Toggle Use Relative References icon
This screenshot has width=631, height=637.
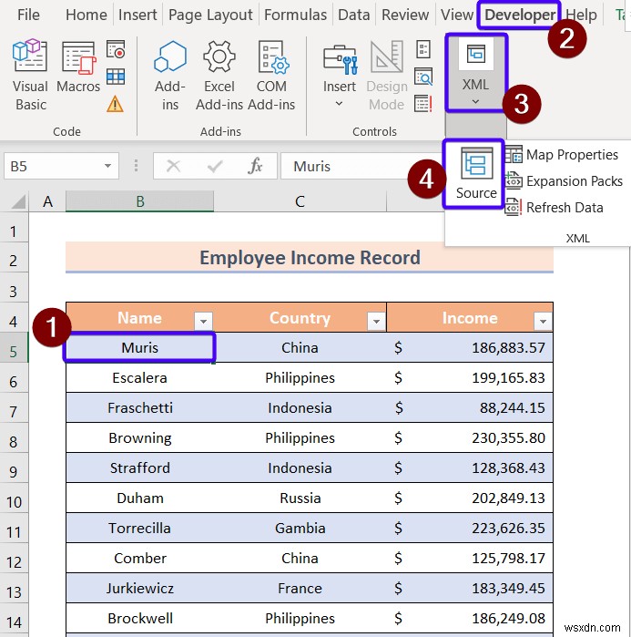[116, 77]
